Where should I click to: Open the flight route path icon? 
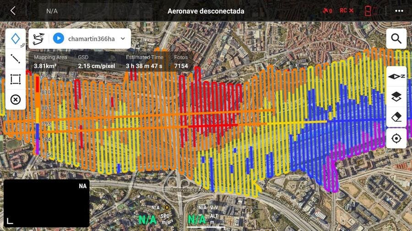tap(38, 39)
